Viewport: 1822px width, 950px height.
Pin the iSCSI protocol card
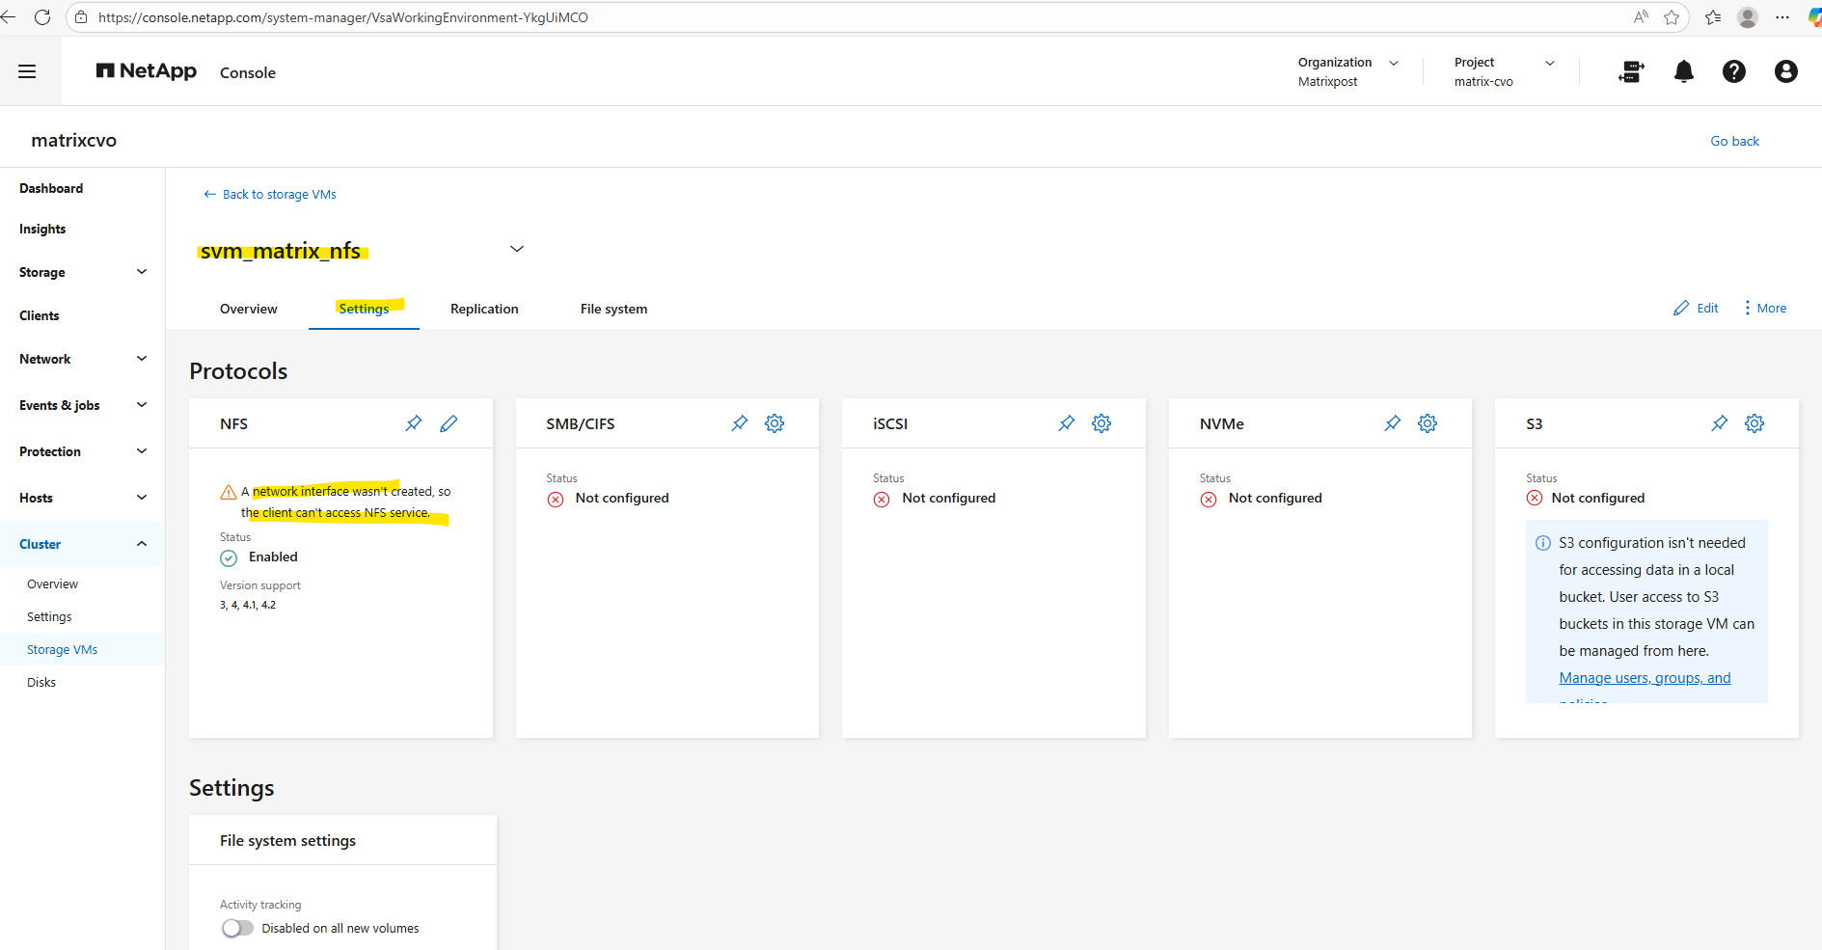[x=1067, y=423]
